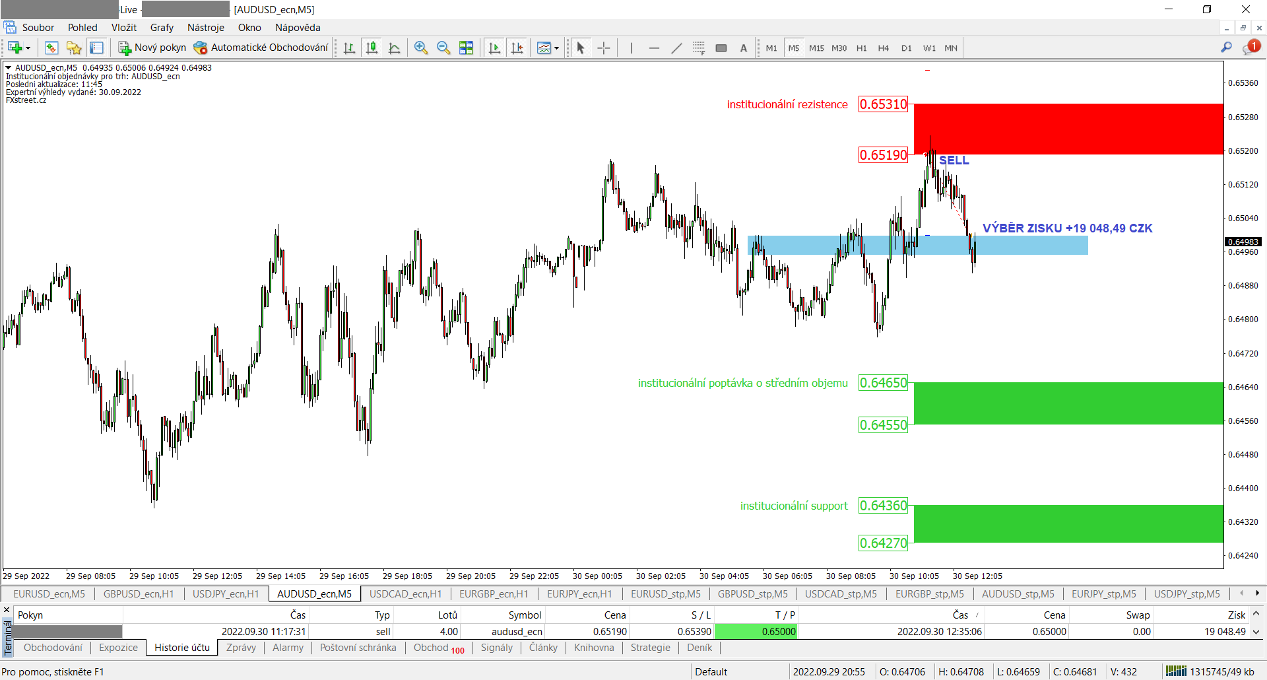Select the vertical line drawing tool

[x=632, y=48]
